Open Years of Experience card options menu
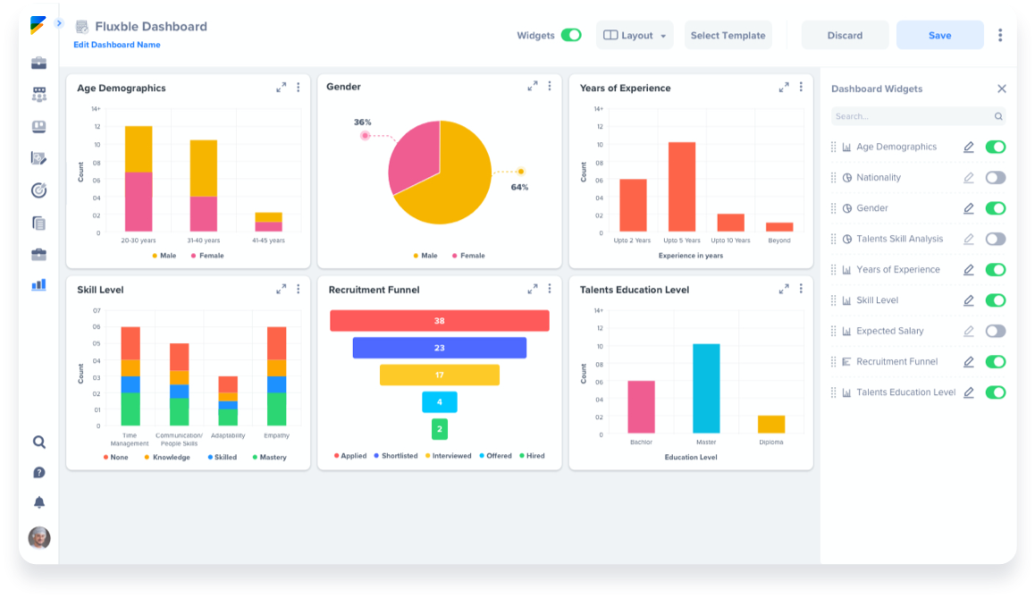The height and width of the screenshot is (598, 1035). point(802,87)
